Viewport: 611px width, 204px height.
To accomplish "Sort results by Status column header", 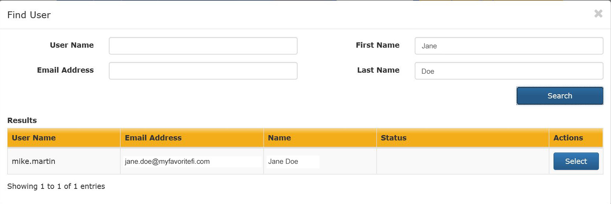I will click(x=463, y=138).
